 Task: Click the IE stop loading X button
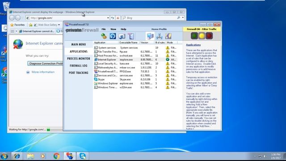click(x=118, y=18)
